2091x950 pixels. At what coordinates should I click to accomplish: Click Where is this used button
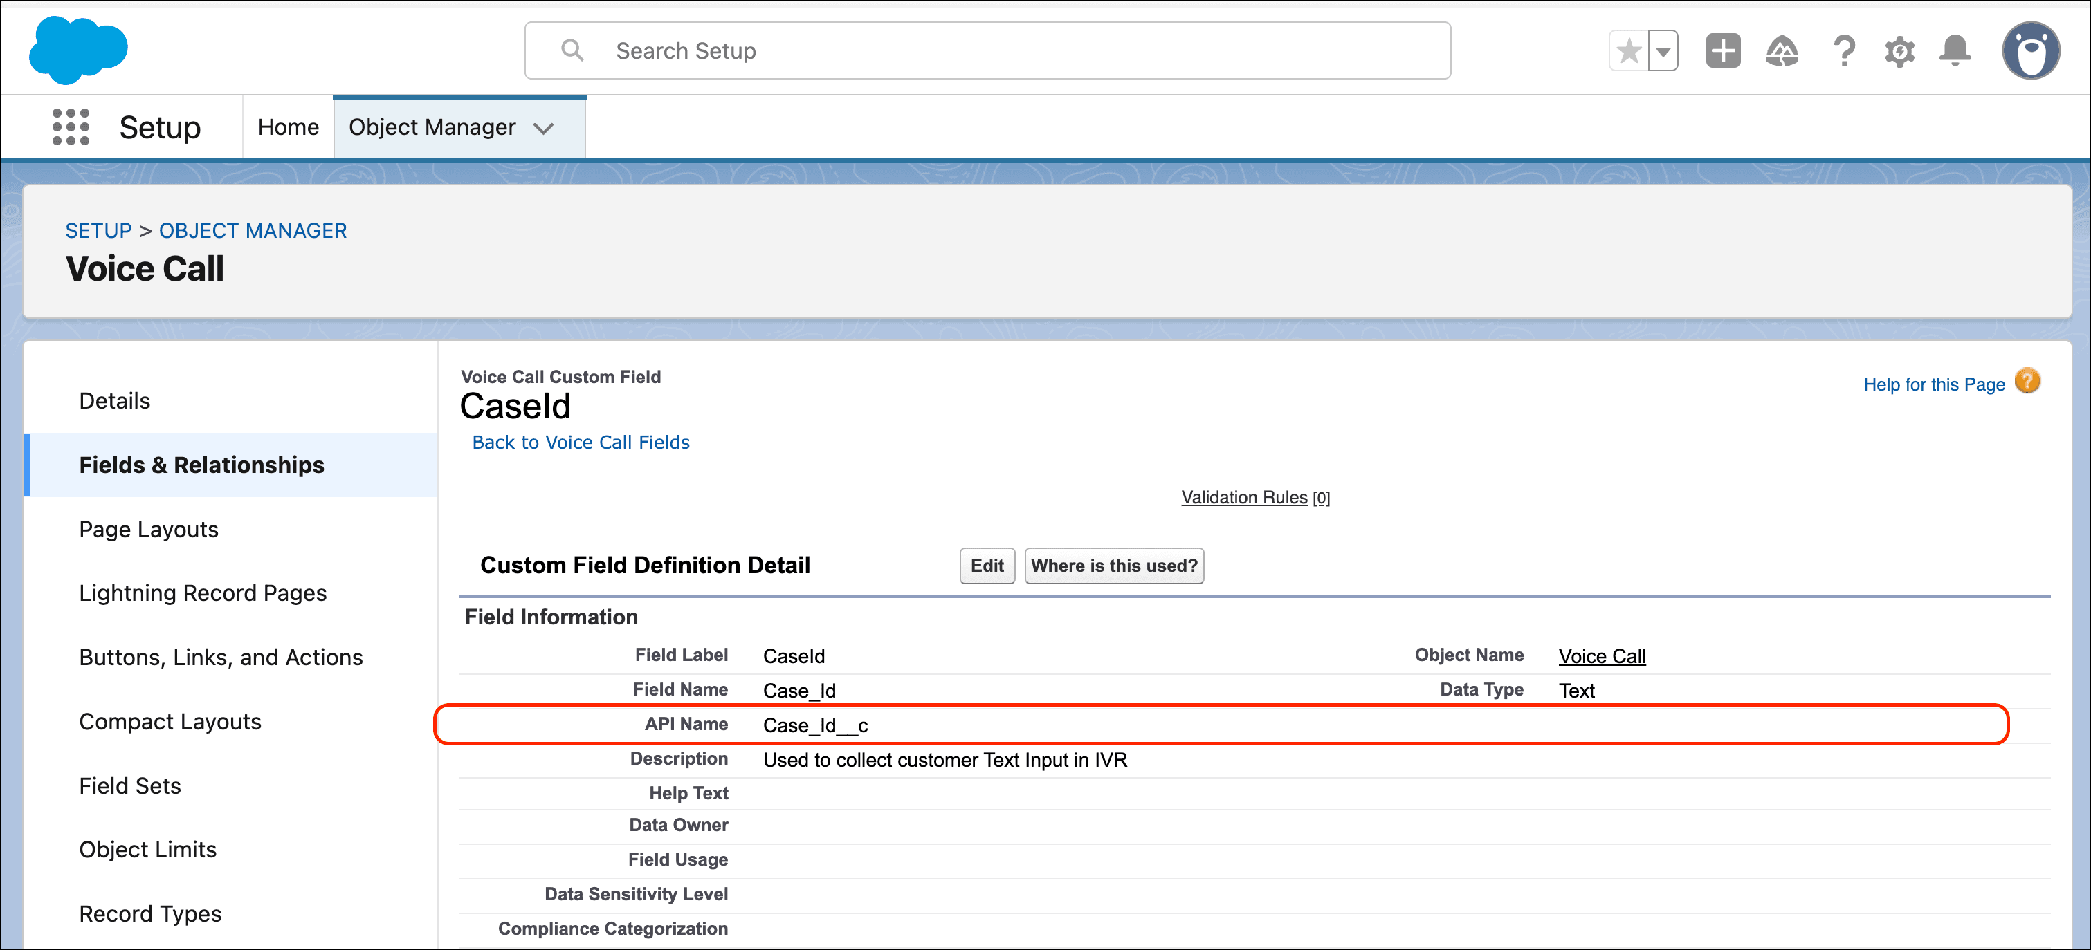[x=1114, y=566]
